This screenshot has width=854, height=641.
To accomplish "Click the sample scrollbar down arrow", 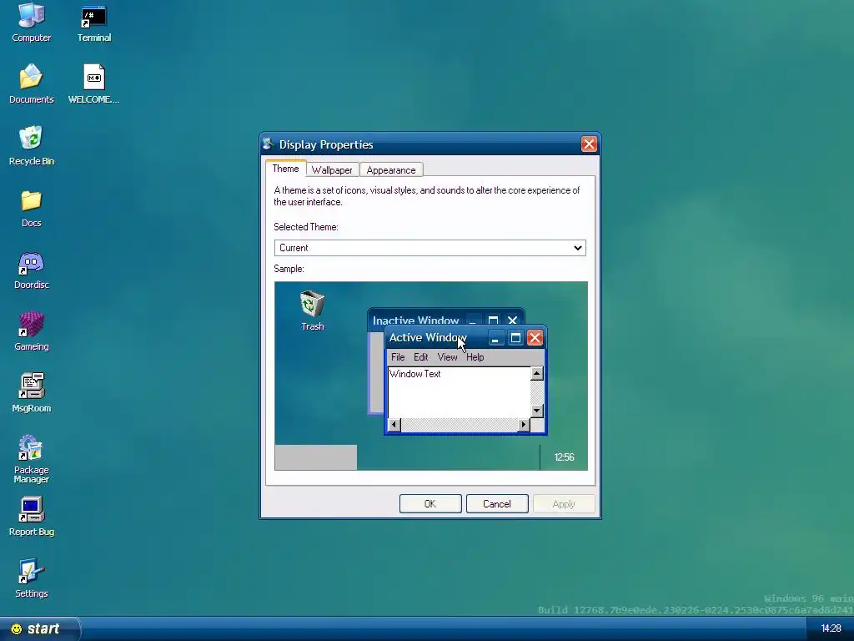I will click(536, 411).
